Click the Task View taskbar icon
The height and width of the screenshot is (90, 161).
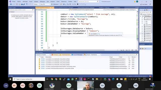(x=47, y=79)
